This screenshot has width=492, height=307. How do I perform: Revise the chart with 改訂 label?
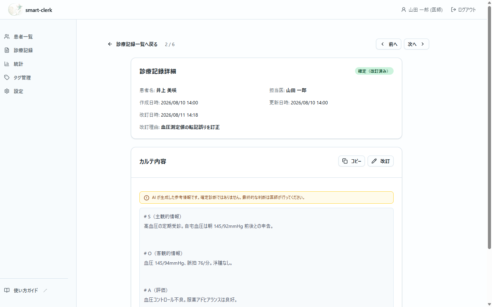pyautogui.click(x=385, y=161)
